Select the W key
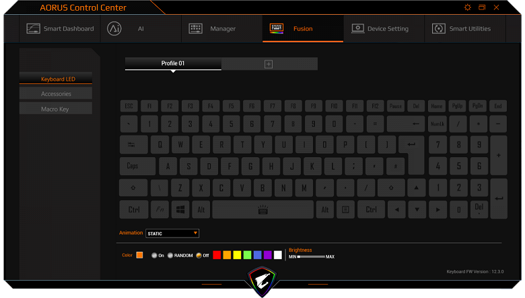Image resolution: width=525 pixels, height=298 pixels. click(180, 144)
